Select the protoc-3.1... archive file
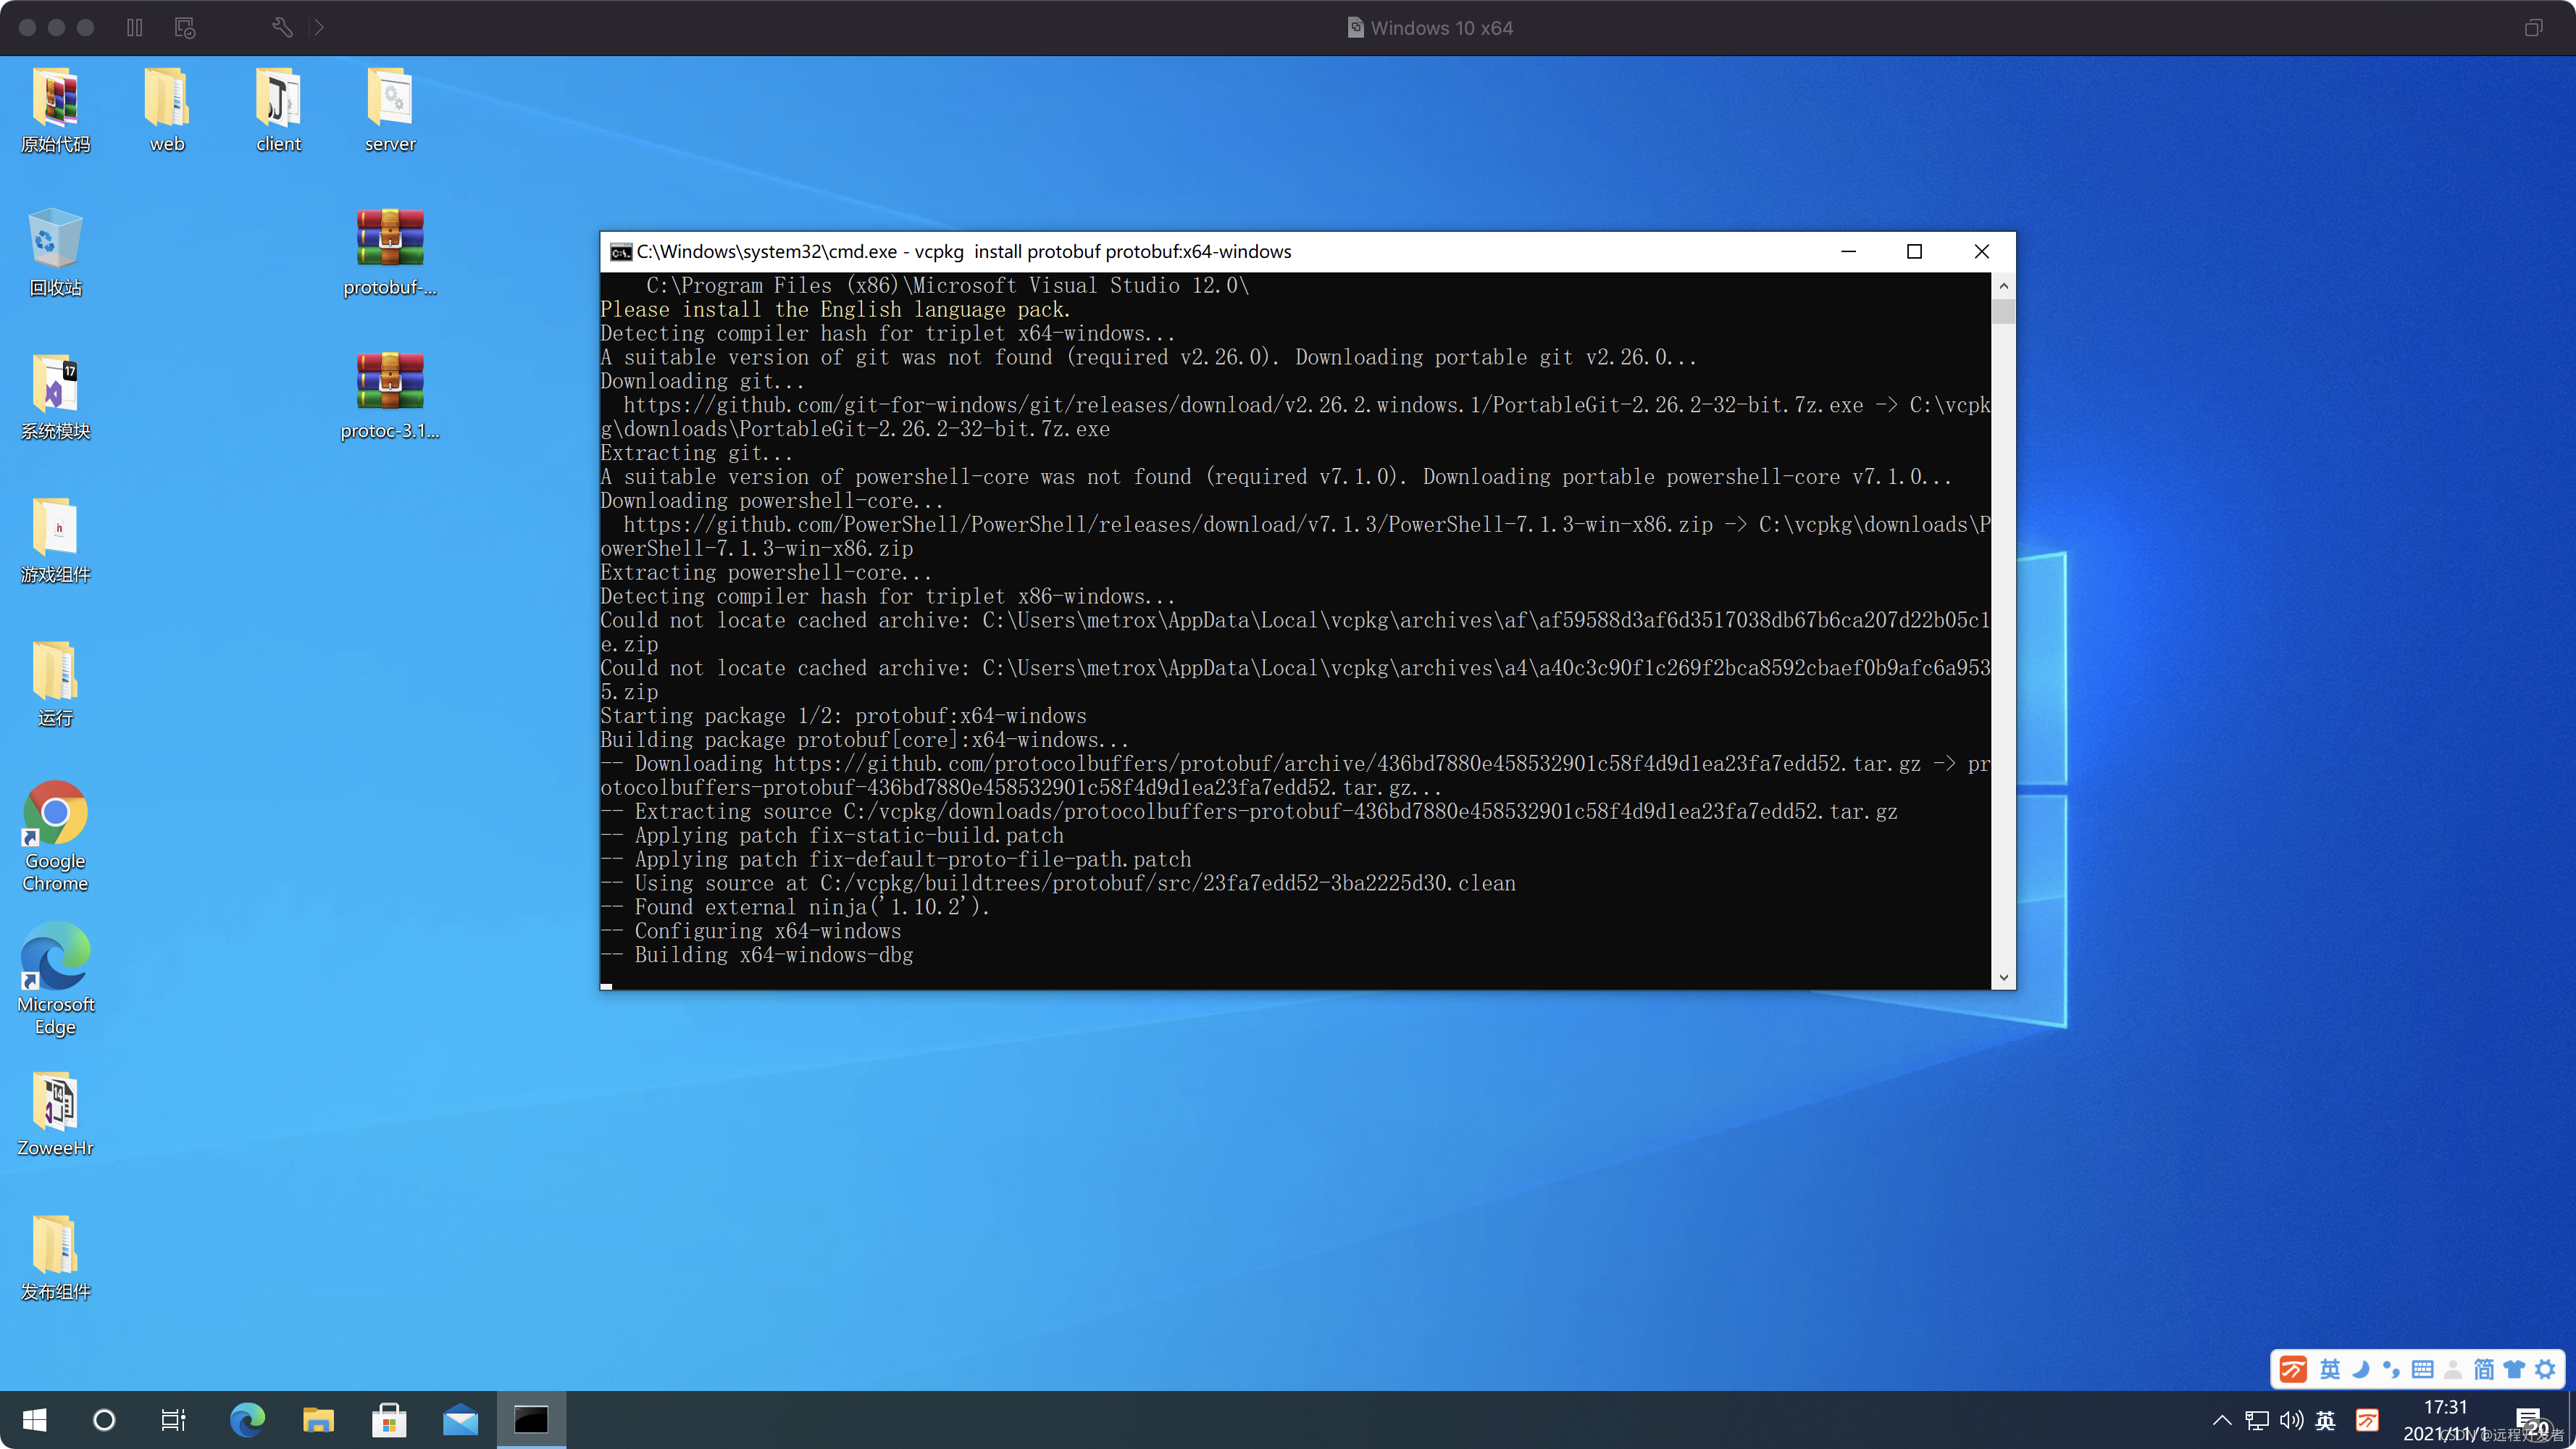 [x=390, y=397]
